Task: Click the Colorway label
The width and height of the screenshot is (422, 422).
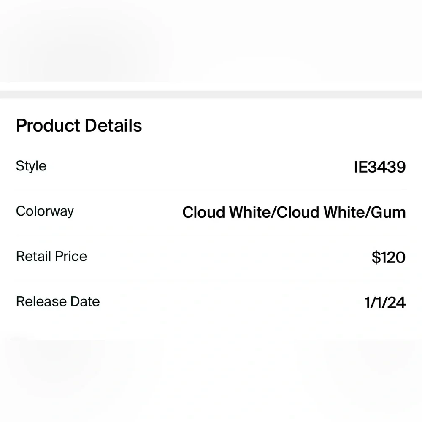Action: point(45,211)
